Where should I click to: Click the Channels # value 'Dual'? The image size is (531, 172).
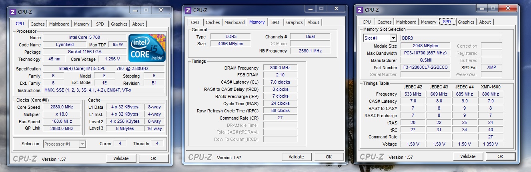click(x=310, y=36)
